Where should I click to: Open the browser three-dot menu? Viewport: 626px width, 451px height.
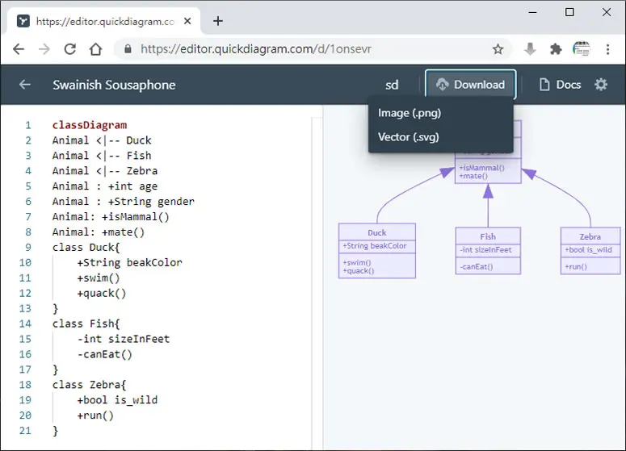607,49
